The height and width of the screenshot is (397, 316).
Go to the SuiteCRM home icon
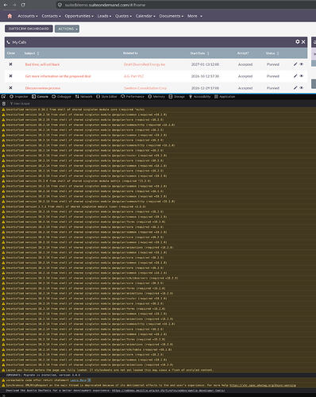(x=10, y=16)
